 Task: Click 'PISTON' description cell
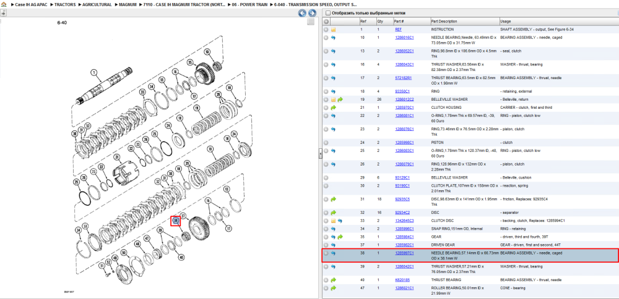438,143
